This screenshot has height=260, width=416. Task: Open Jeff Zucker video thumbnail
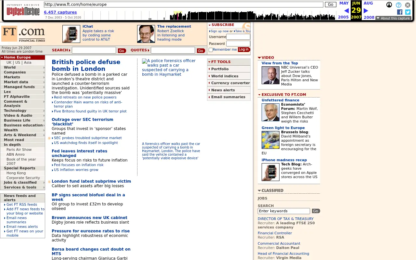point(270,75)
